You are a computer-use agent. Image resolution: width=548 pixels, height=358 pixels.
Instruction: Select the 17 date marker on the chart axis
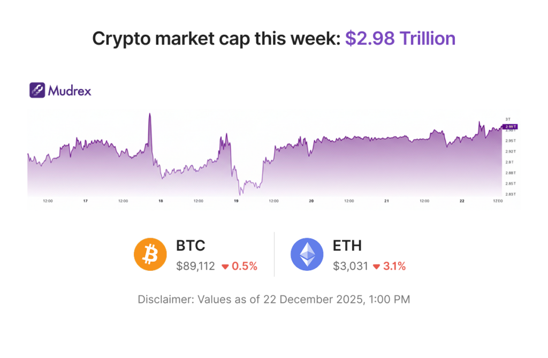click(85, 201)
